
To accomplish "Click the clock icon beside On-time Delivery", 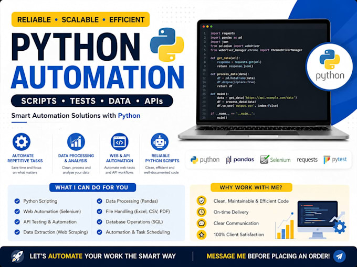I will point(202,212).
